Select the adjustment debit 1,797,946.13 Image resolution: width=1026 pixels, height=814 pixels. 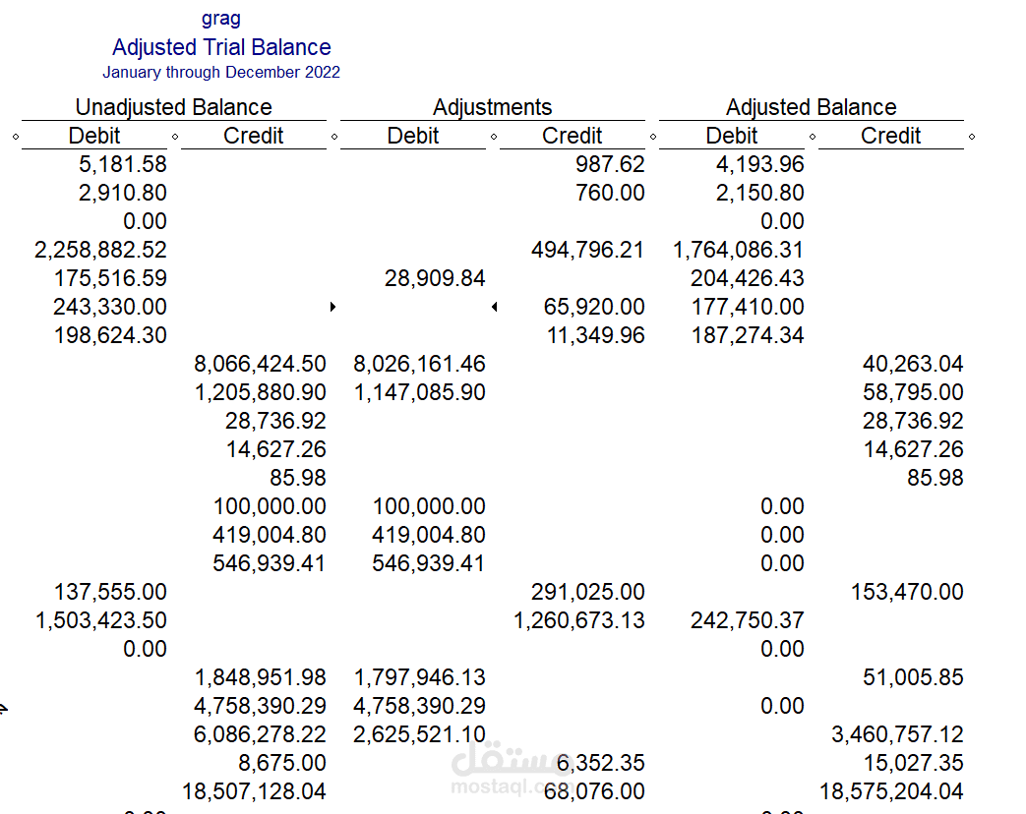[x=419, y=678]
